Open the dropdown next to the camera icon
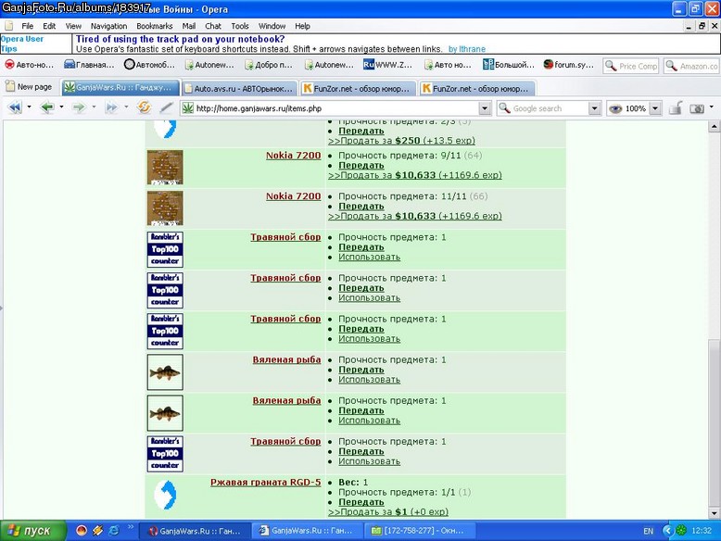This screenshot has height=541, width=721. click(712, 107)
